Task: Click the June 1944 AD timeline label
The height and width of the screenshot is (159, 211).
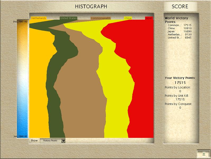Action: pos(20,136)
